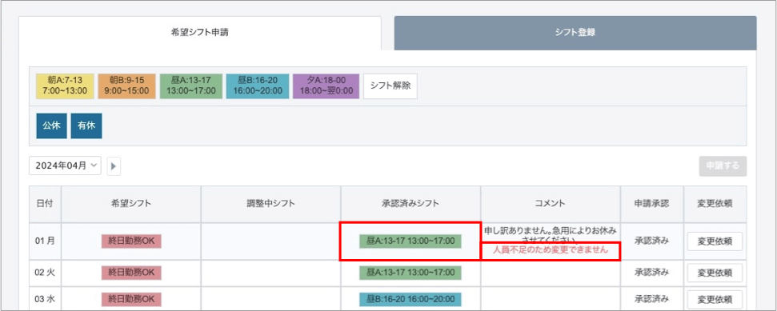777x311 pixels.
Task: Open the 2024年04月 month dropdown
Action: (65, 166)
